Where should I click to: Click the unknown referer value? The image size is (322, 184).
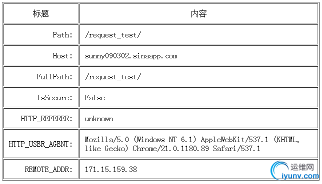[99, 119]
